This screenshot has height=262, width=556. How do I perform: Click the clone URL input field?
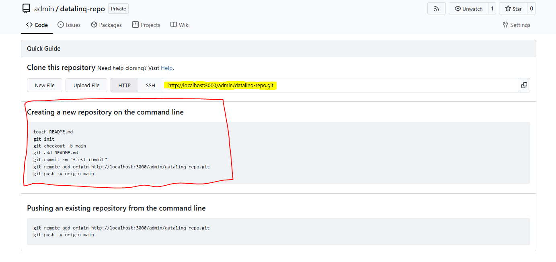pyautogui.click(x=341, y=85)
